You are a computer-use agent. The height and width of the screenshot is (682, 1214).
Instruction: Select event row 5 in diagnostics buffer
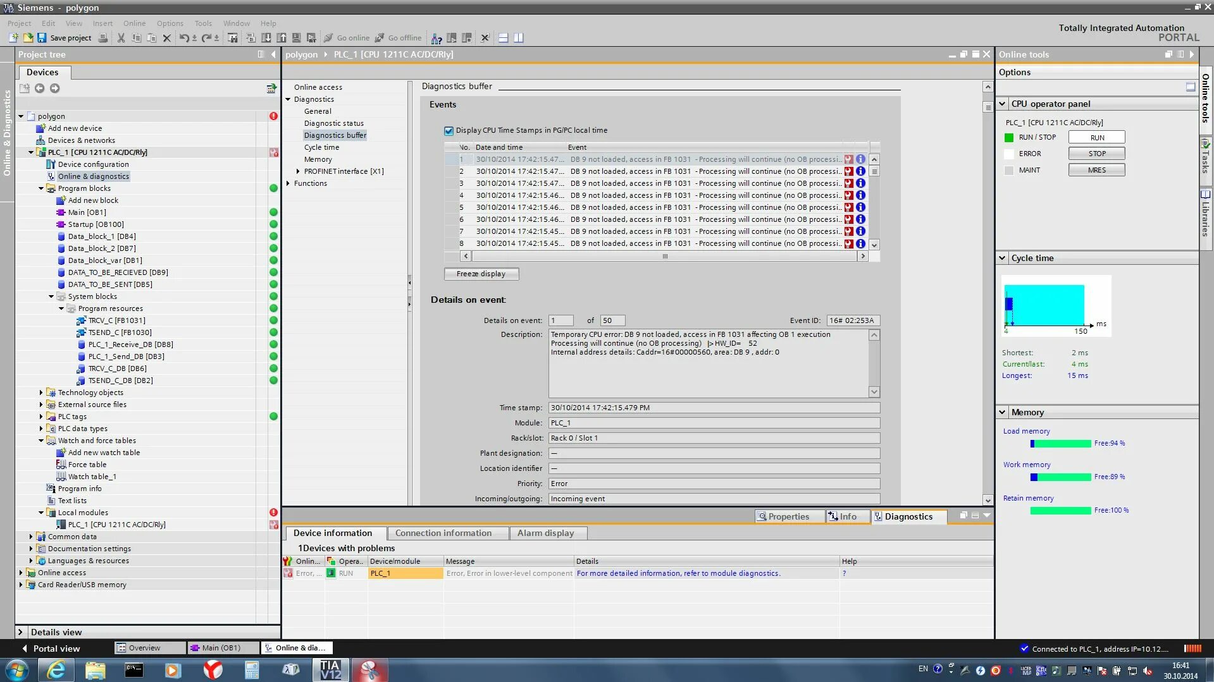point(655,207)
